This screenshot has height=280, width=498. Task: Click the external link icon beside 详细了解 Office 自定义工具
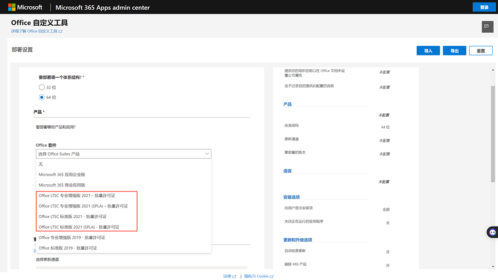point(60,31)
